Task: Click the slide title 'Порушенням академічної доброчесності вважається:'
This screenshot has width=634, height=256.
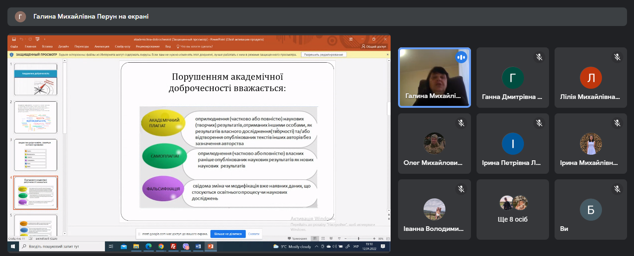Action: point(227,82)
